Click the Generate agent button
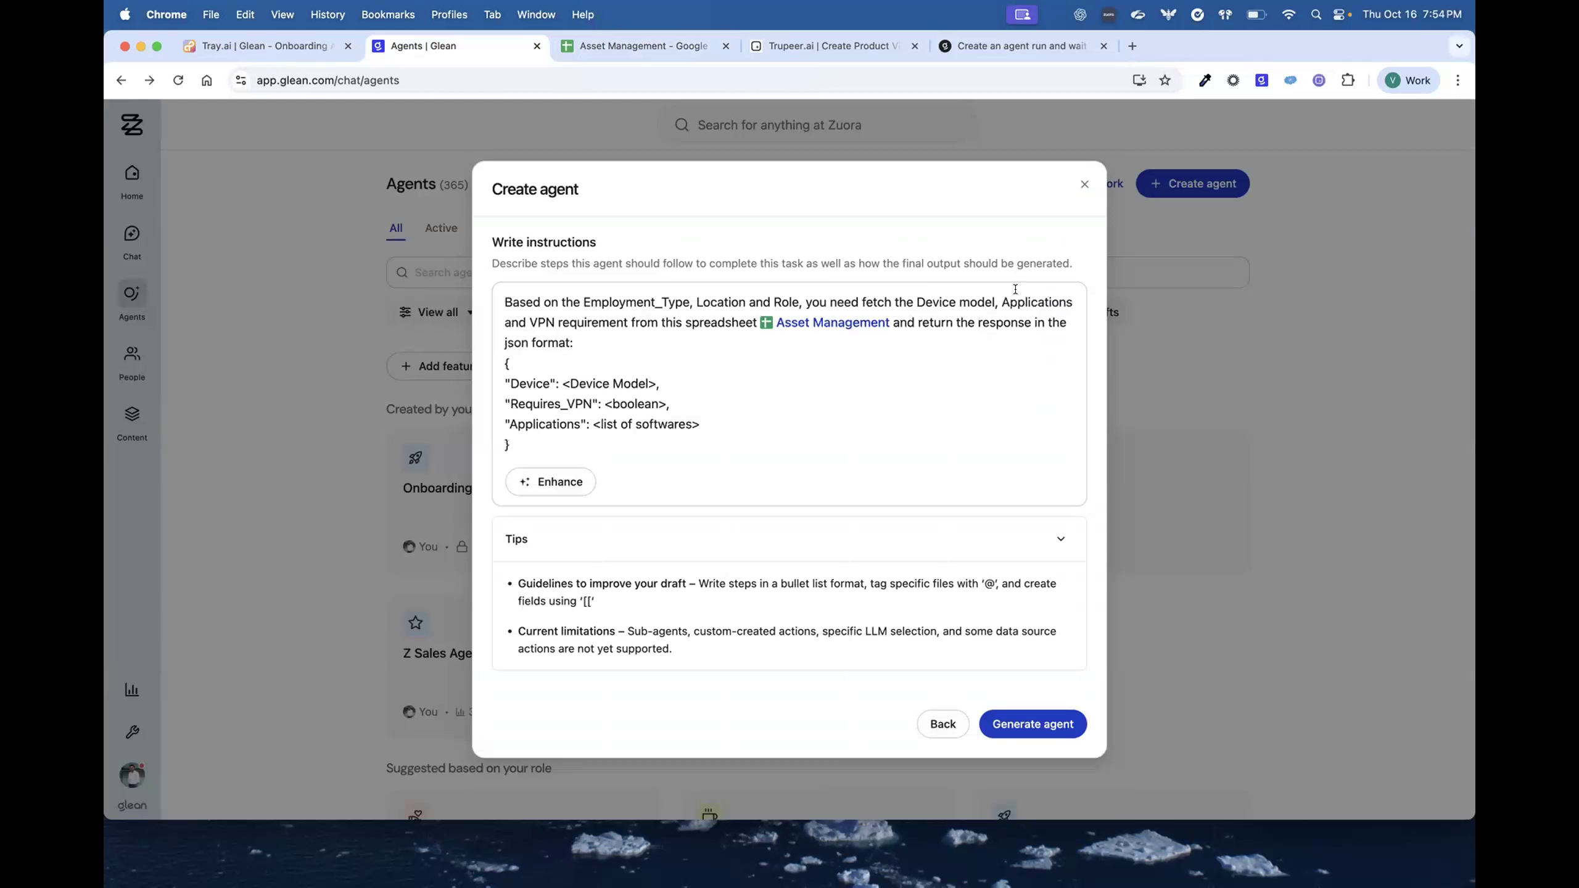Screen dimensions: 1579x888 [x=1033, y=724]
